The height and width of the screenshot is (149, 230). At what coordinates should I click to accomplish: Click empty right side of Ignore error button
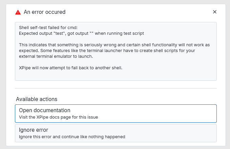[176, 133]
